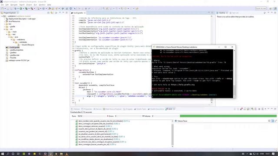Image resolution: width=278 pixels, height=156 pixels.
Task: Expand the bin folder
Action: click(x=4, y=24)
